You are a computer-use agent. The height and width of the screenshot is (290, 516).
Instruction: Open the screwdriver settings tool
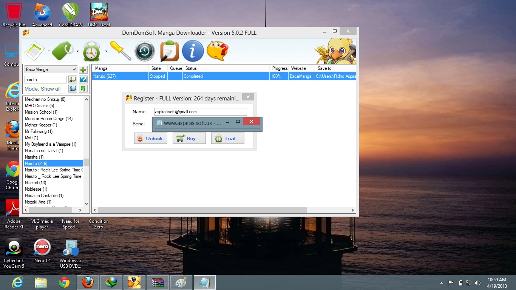(121, 51)
